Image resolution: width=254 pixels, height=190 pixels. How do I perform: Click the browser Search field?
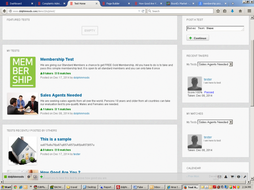180,11
